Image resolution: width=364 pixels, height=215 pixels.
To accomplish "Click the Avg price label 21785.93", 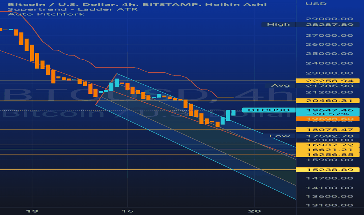I will click(x=329, y=86).
